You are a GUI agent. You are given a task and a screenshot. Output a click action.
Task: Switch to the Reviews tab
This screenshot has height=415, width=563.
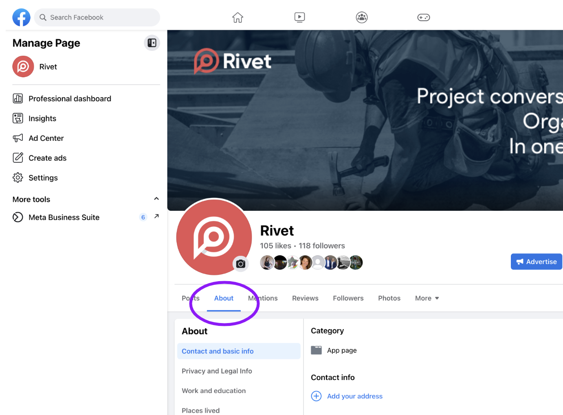[x=305, y=298]
